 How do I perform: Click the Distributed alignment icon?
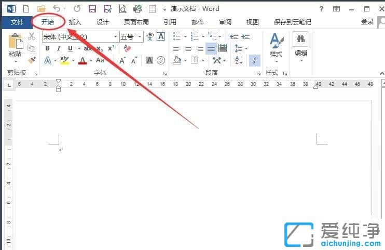point(223,48)
